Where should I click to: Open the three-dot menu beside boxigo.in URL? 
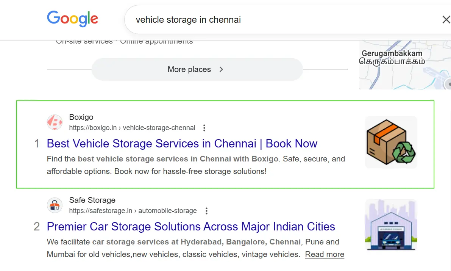click(x=204, y=128)
